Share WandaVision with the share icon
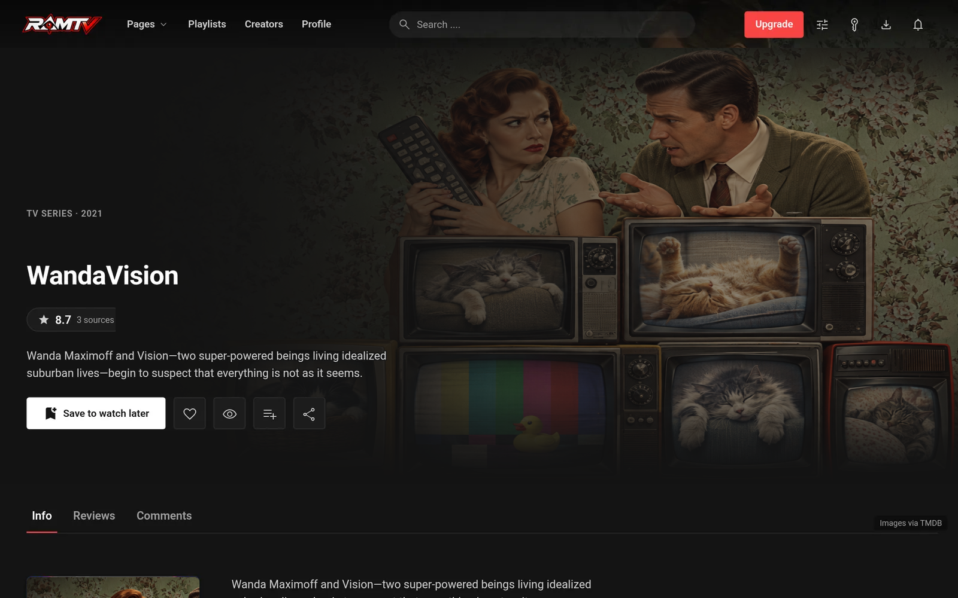958x598 pixels. coord(309,413)
